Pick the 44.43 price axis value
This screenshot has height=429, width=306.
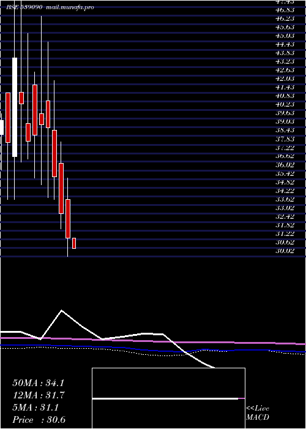click(x=285, y=44)
